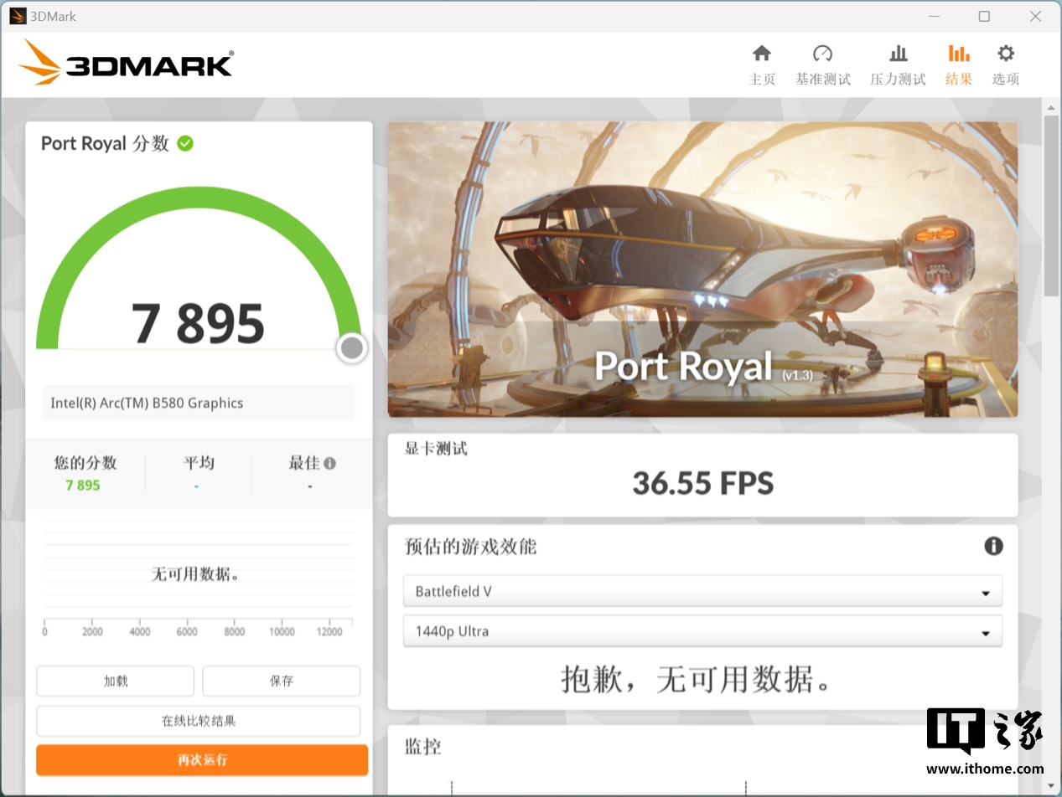Click the 3DMark logo in header
The image size is (1062, 797).
(x=126, y=63)
